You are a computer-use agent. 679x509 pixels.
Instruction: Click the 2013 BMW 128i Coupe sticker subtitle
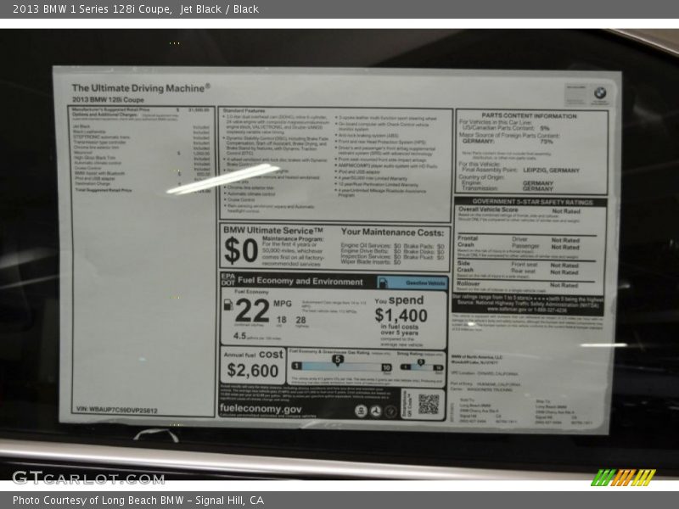pos(108,99)
